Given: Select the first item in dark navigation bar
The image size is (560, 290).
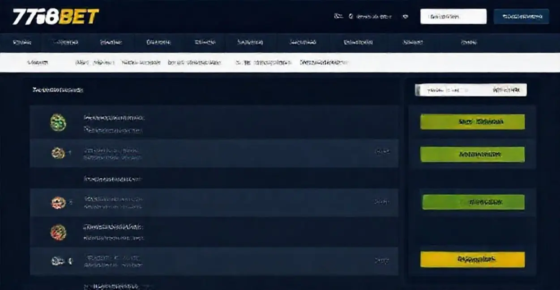Looking at the screenshot, I should pyautogui.click(x=22, y=42).
